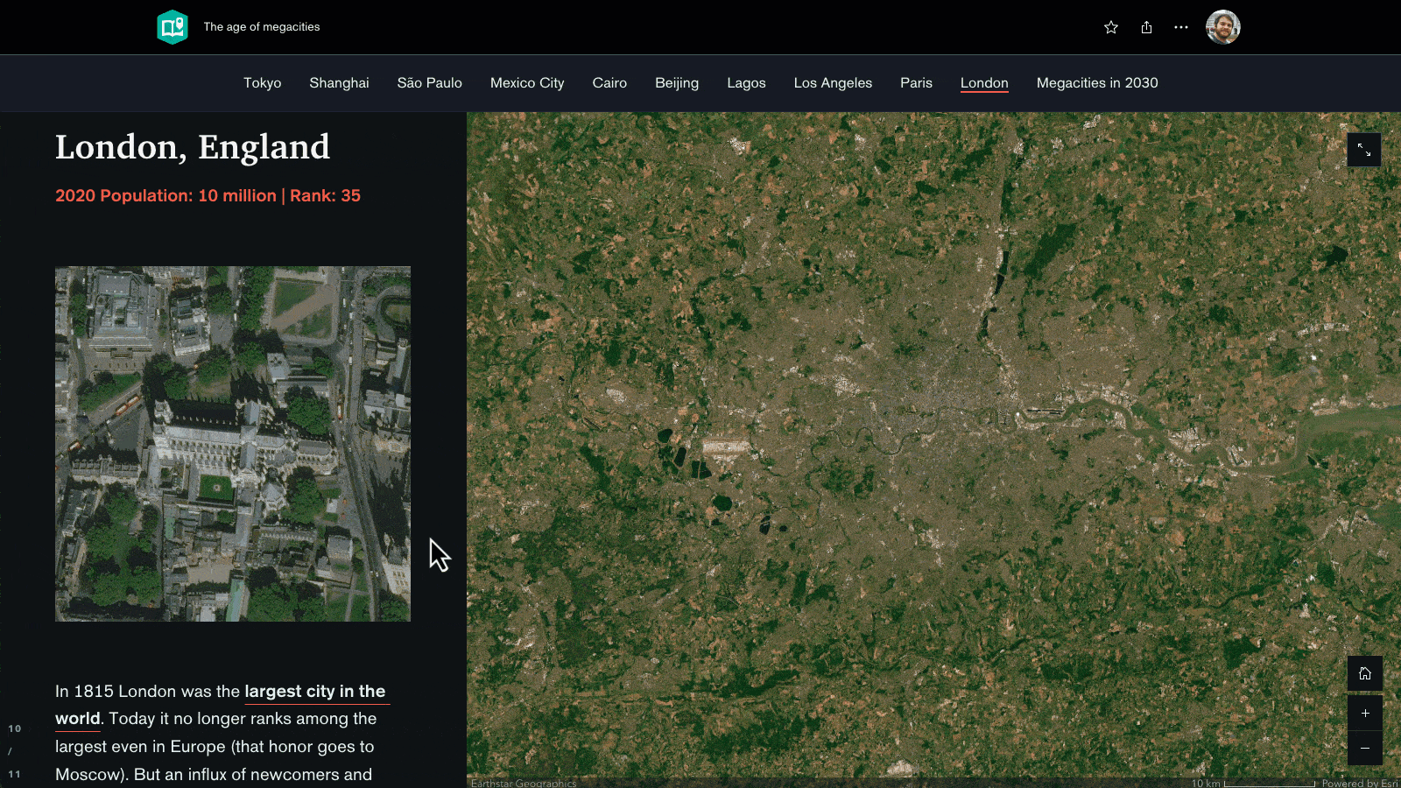Click the Earthstar Geographics attribution
1401x788 pixels.
[523, 784]
